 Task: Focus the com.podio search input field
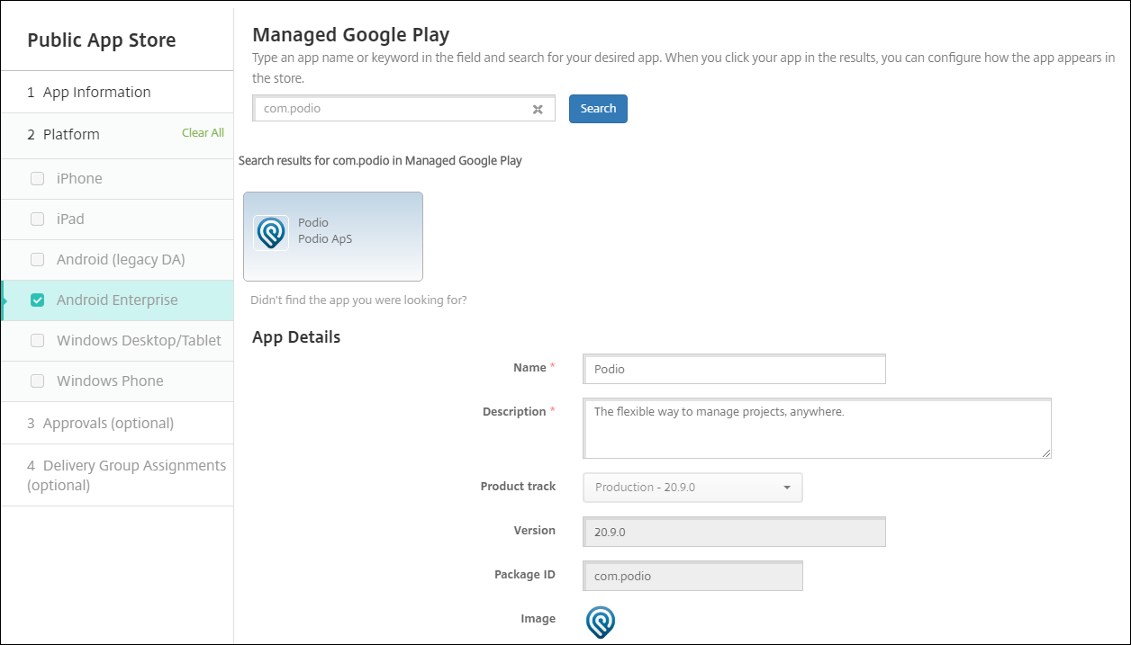pyautogui.click(x=392, y=109)
